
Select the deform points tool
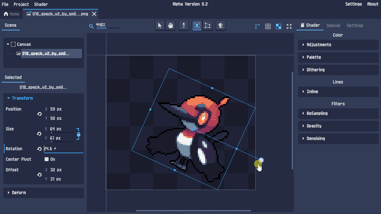tap(208, 25)
